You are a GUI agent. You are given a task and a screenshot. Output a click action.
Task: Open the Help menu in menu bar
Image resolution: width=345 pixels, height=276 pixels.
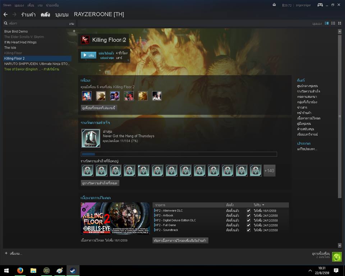[52, 5]
